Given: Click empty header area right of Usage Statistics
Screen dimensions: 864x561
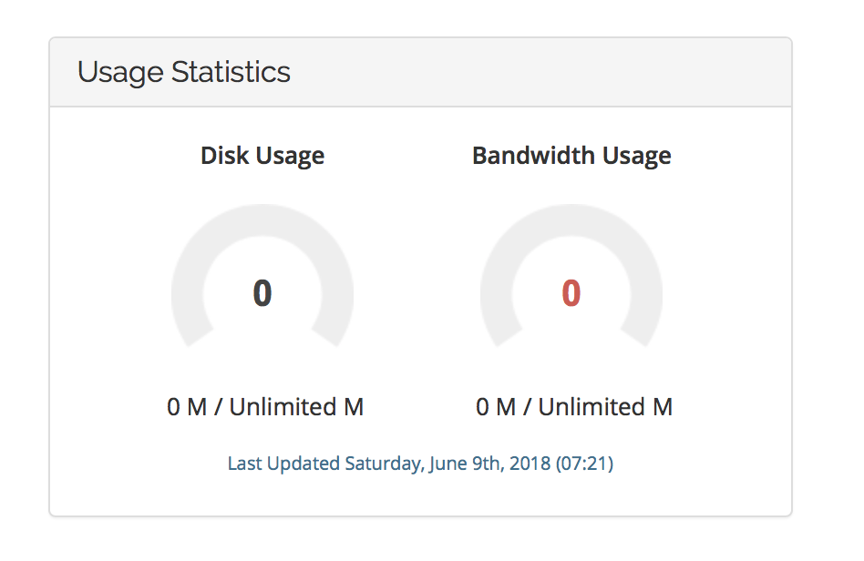Looking at the screenshot, I should click(547, 72).
